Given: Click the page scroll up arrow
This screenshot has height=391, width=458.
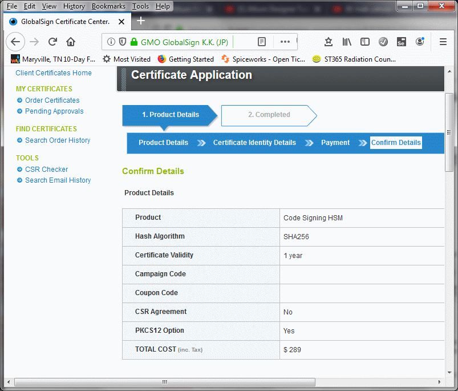Looking at the screenshot, I should 449,71.
